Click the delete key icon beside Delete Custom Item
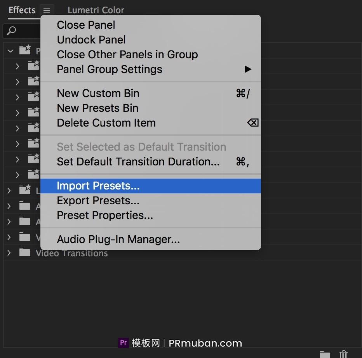 (252, 123)
